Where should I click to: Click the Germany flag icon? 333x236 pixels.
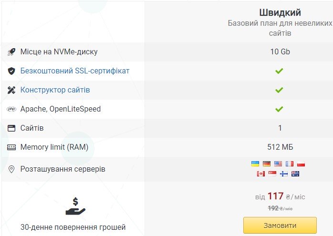(267, 164)
